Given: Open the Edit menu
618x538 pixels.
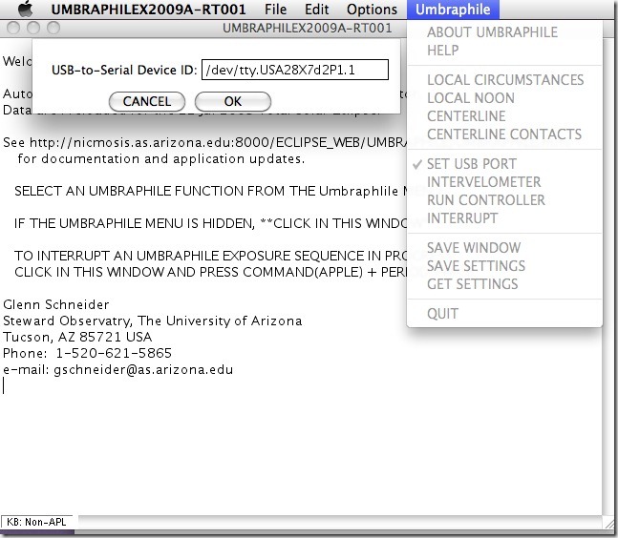Looking at the screenshot, I should [x=316, y=9].
